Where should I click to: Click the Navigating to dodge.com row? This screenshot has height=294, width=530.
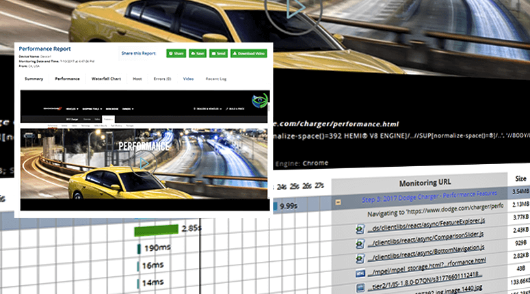coord(436,211)
